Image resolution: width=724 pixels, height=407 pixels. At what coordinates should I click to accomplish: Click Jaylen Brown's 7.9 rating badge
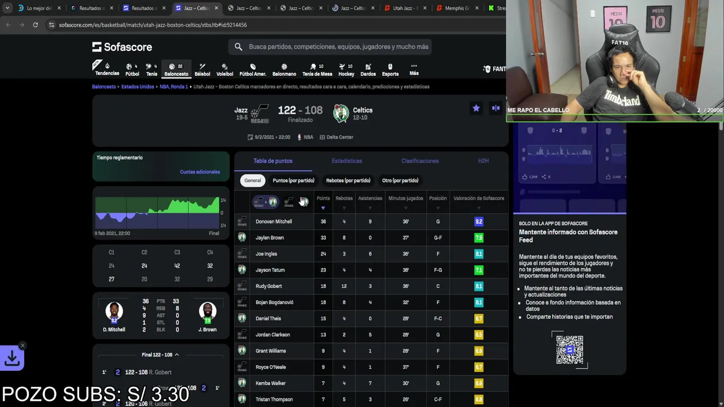click(x=479, y=238)
